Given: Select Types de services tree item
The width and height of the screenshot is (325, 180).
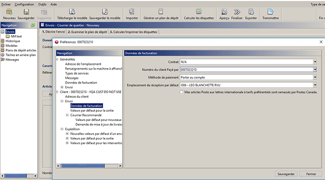Looking at the screenshot, I should (77, 73).
